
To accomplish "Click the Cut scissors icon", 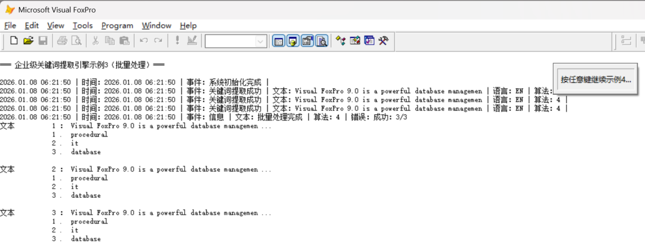I will (x=96, y=41).
